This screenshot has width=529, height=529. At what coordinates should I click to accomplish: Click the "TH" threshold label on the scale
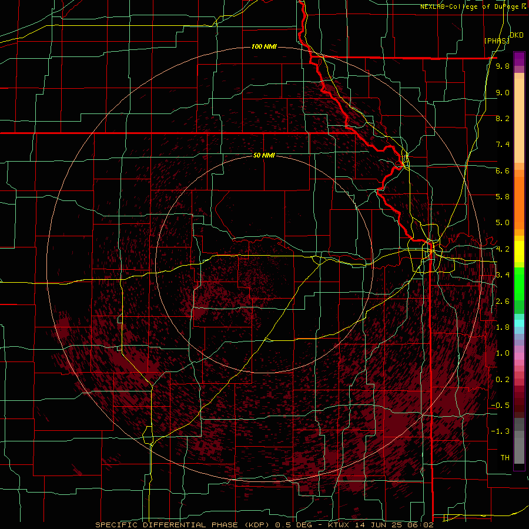coord(505,458)
